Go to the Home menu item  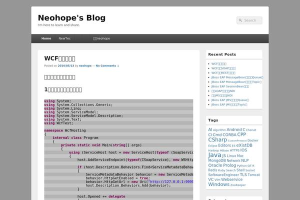(46, 38)
